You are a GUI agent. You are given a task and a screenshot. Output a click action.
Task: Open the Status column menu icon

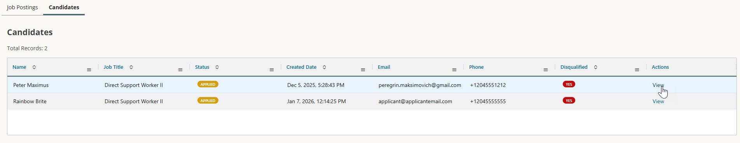click(x=272, y=70)
